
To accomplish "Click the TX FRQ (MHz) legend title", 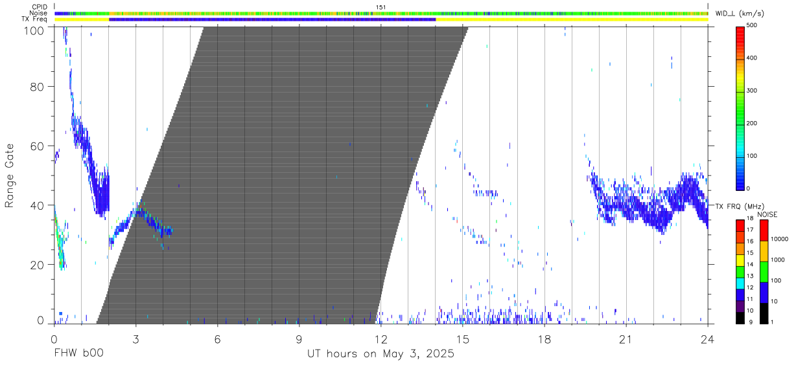I will pyautogui.click(x=738, y=206).
